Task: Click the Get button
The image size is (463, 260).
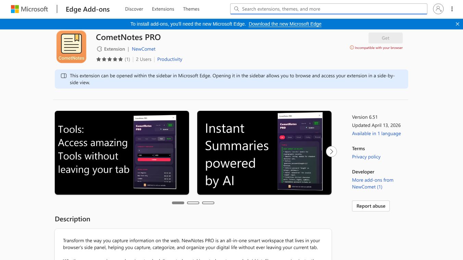Action: point(386,38)
